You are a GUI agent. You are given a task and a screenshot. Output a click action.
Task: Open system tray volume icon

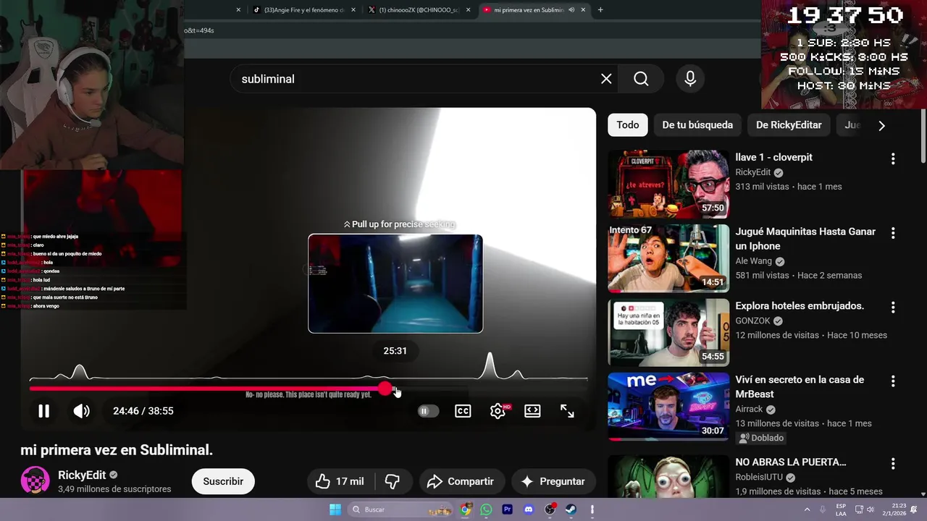pyautogui.click(x=870, y=509)
